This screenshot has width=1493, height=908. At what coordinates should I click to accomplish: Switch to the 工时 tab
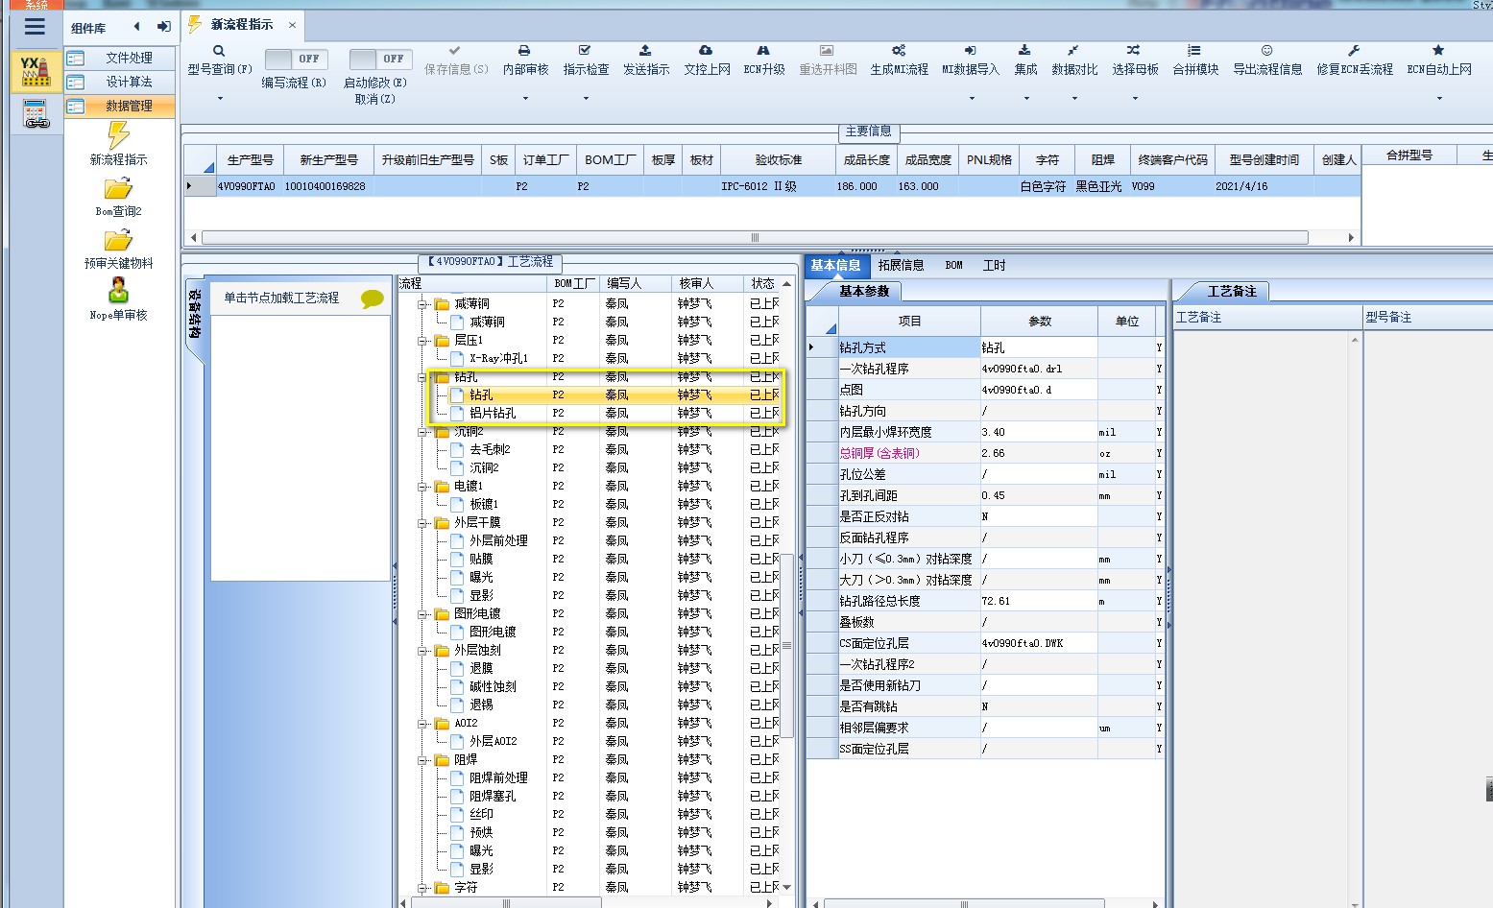point(994,266)
